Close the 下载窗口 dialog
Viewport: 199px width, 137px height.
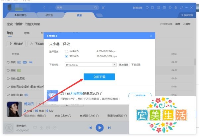[151, 36]
